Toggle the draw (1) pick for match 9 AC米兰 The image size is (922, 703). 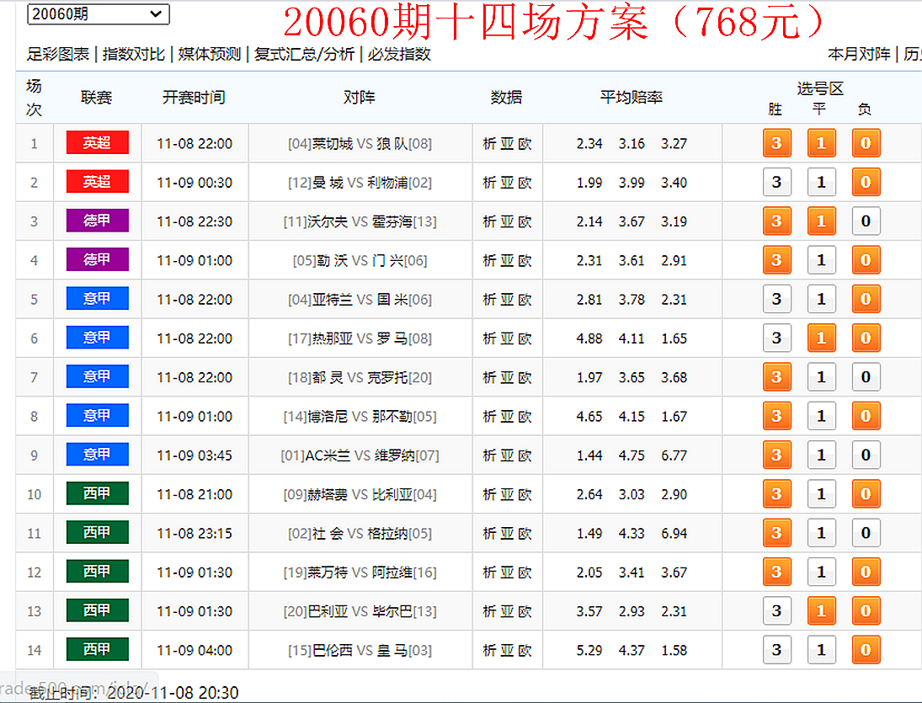click(821, 455)
